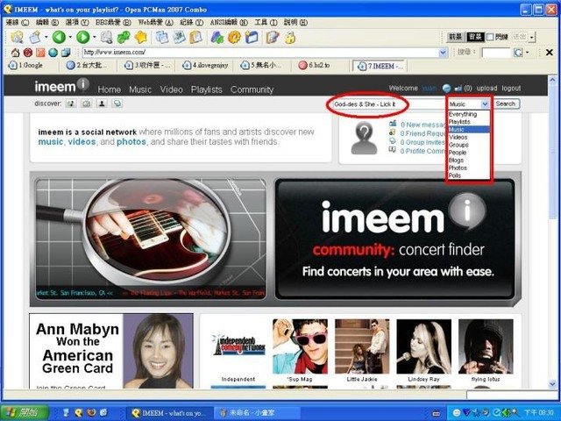Click the upload link

pyautogui.click(x=486, y=88)
